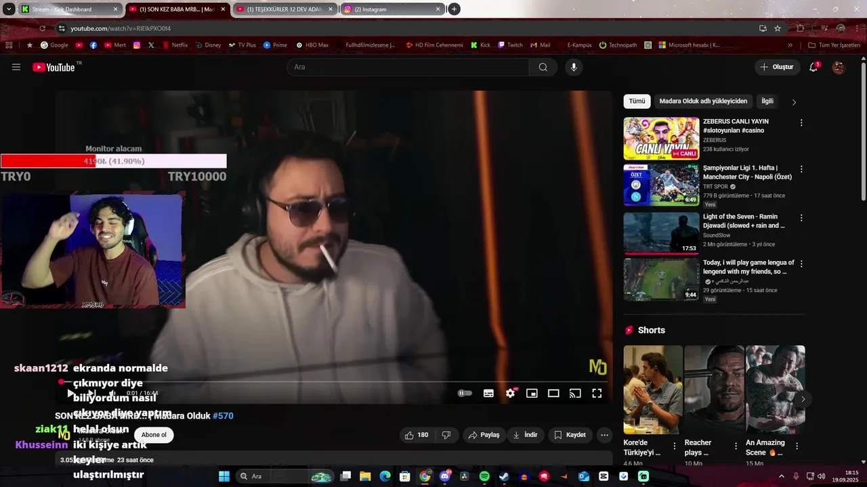Show hidden system tray icons
The image size is (867, 487).
(782, 476)
